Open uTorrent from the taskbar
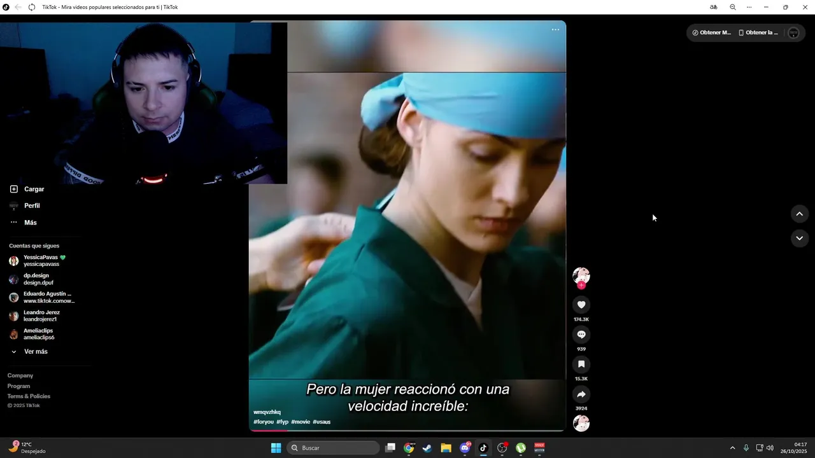This screenshot has height=458, width=815. (521, 448)
